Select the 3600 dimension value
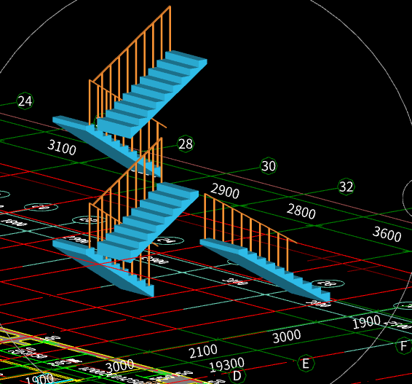The width and height of the screenshot is (412, 384). [x=387, y=234]
